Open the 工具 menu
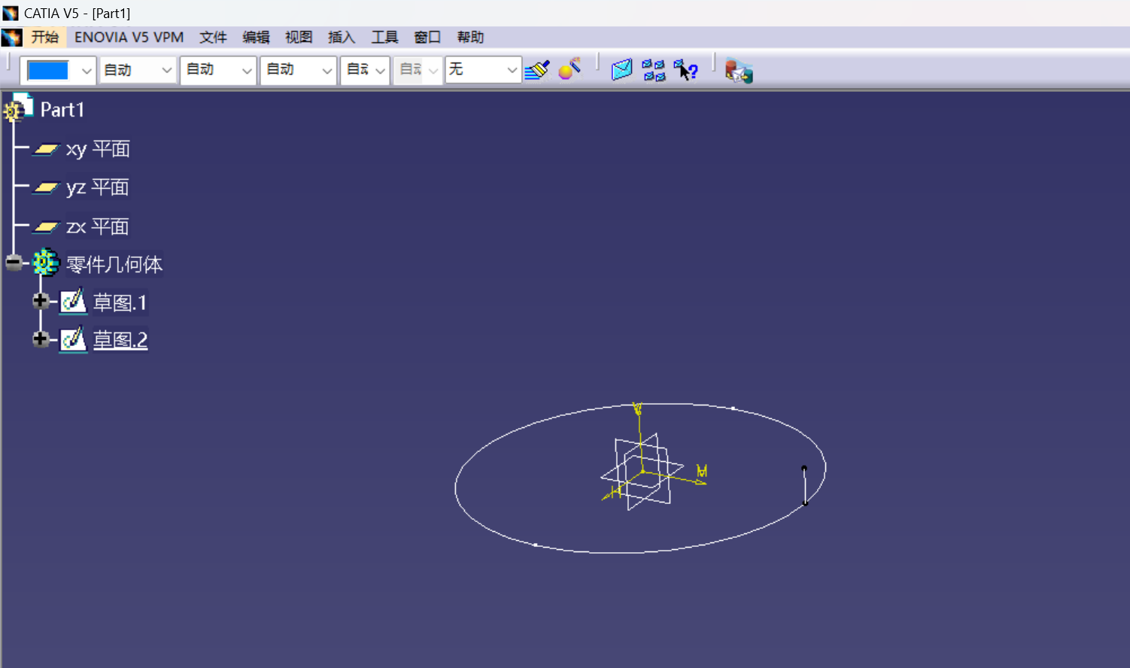Viewport: 1130px width, 668px height. (384, 37)
